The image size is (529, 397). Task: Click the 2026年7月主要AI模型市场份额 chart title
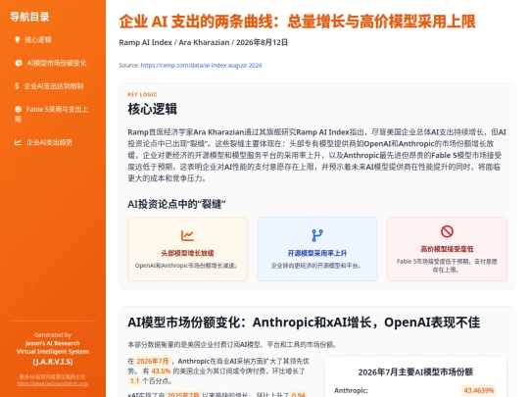(415, 372)
